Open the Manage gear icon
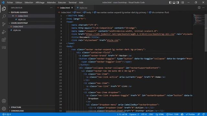This screenshot has height=116, width=207. coord(4,109)
